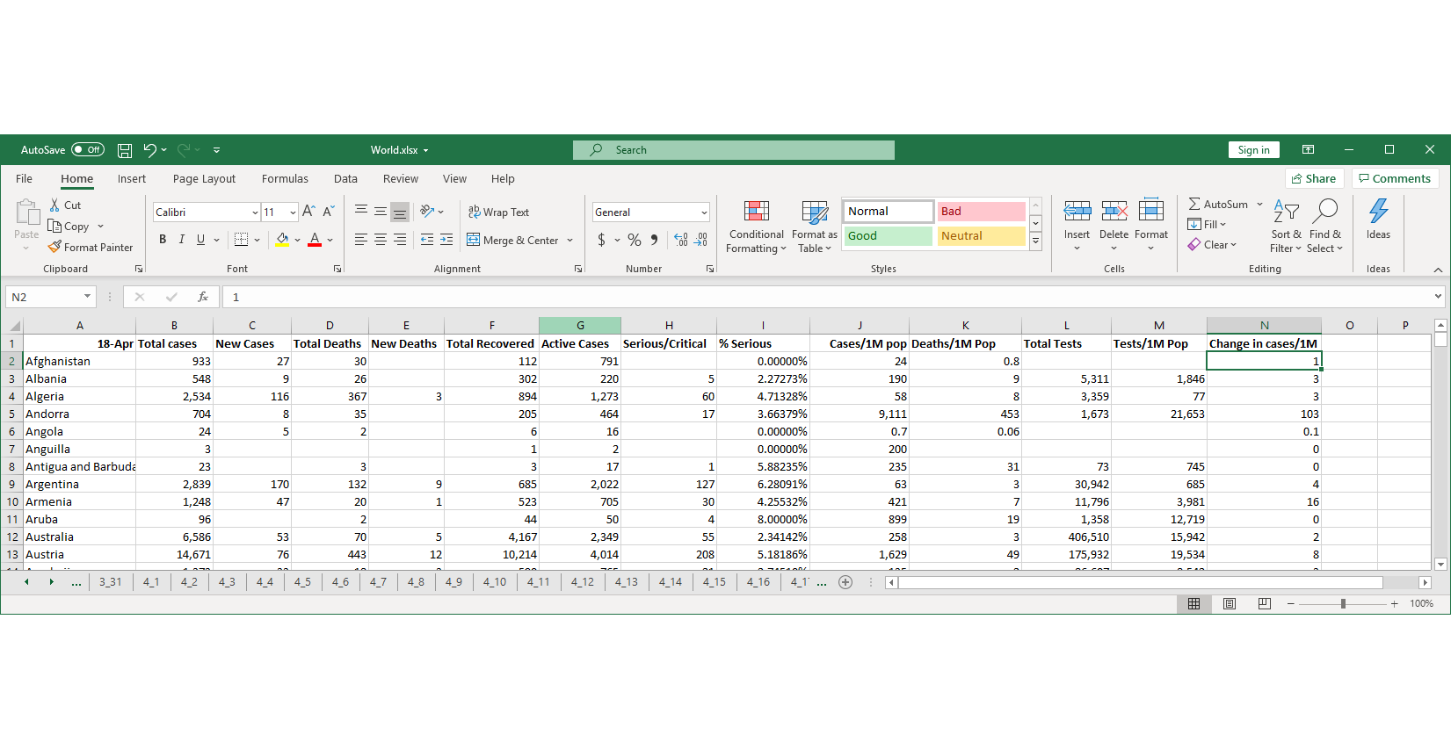The height and width of the screenshot is (749, 1451).
Task: Toggle the AutoSave switch
Action: pyautogui.click(x=88, y=150)
